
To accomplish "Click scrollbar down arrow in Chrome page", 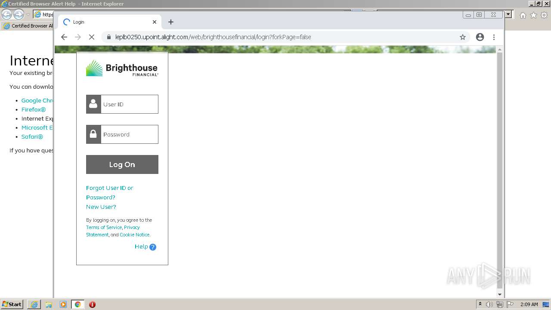I will click(x=500, y=294).
